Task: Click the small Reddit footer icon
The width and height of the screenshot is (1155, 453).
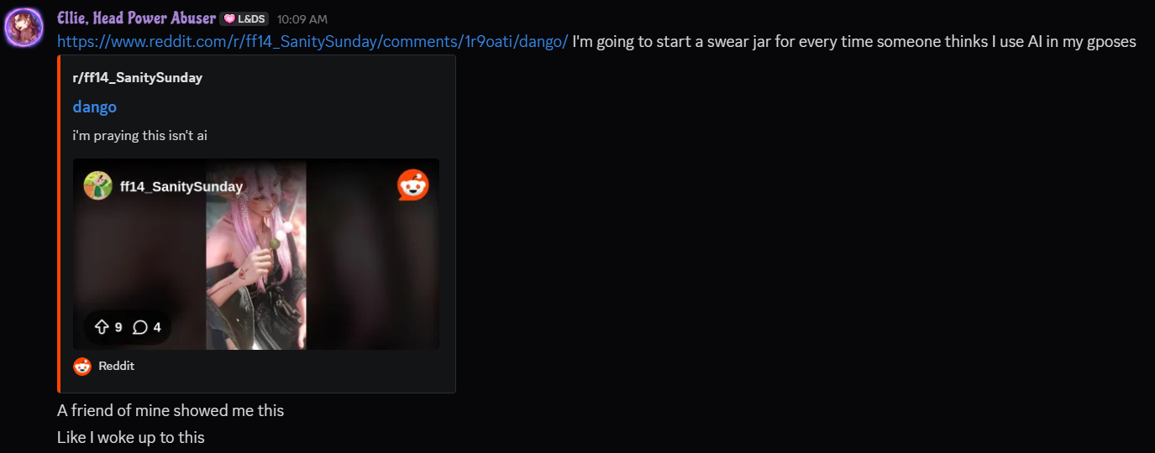Action: pyautogui.click(x=82, y=366)
